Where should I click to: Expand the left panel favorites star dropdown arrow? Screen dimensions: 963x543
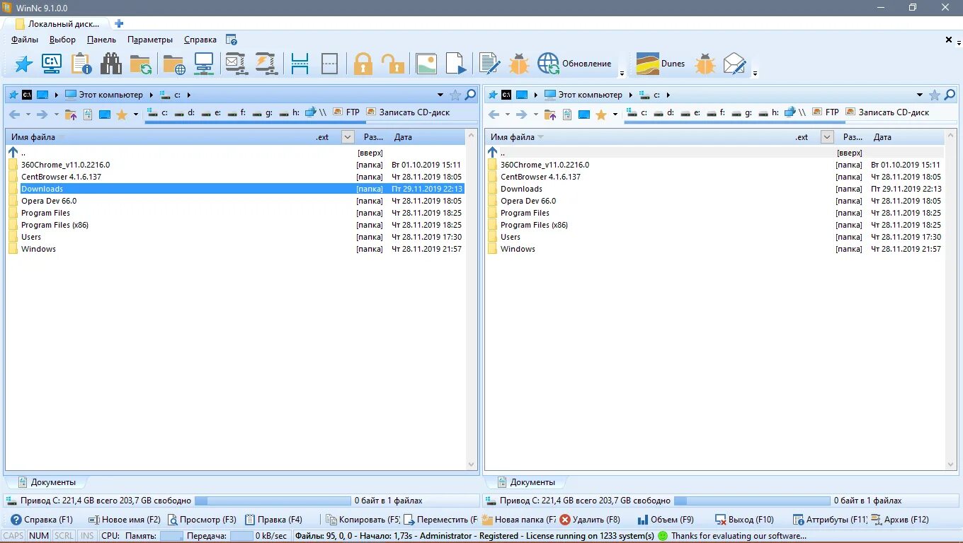click(136, 115)
